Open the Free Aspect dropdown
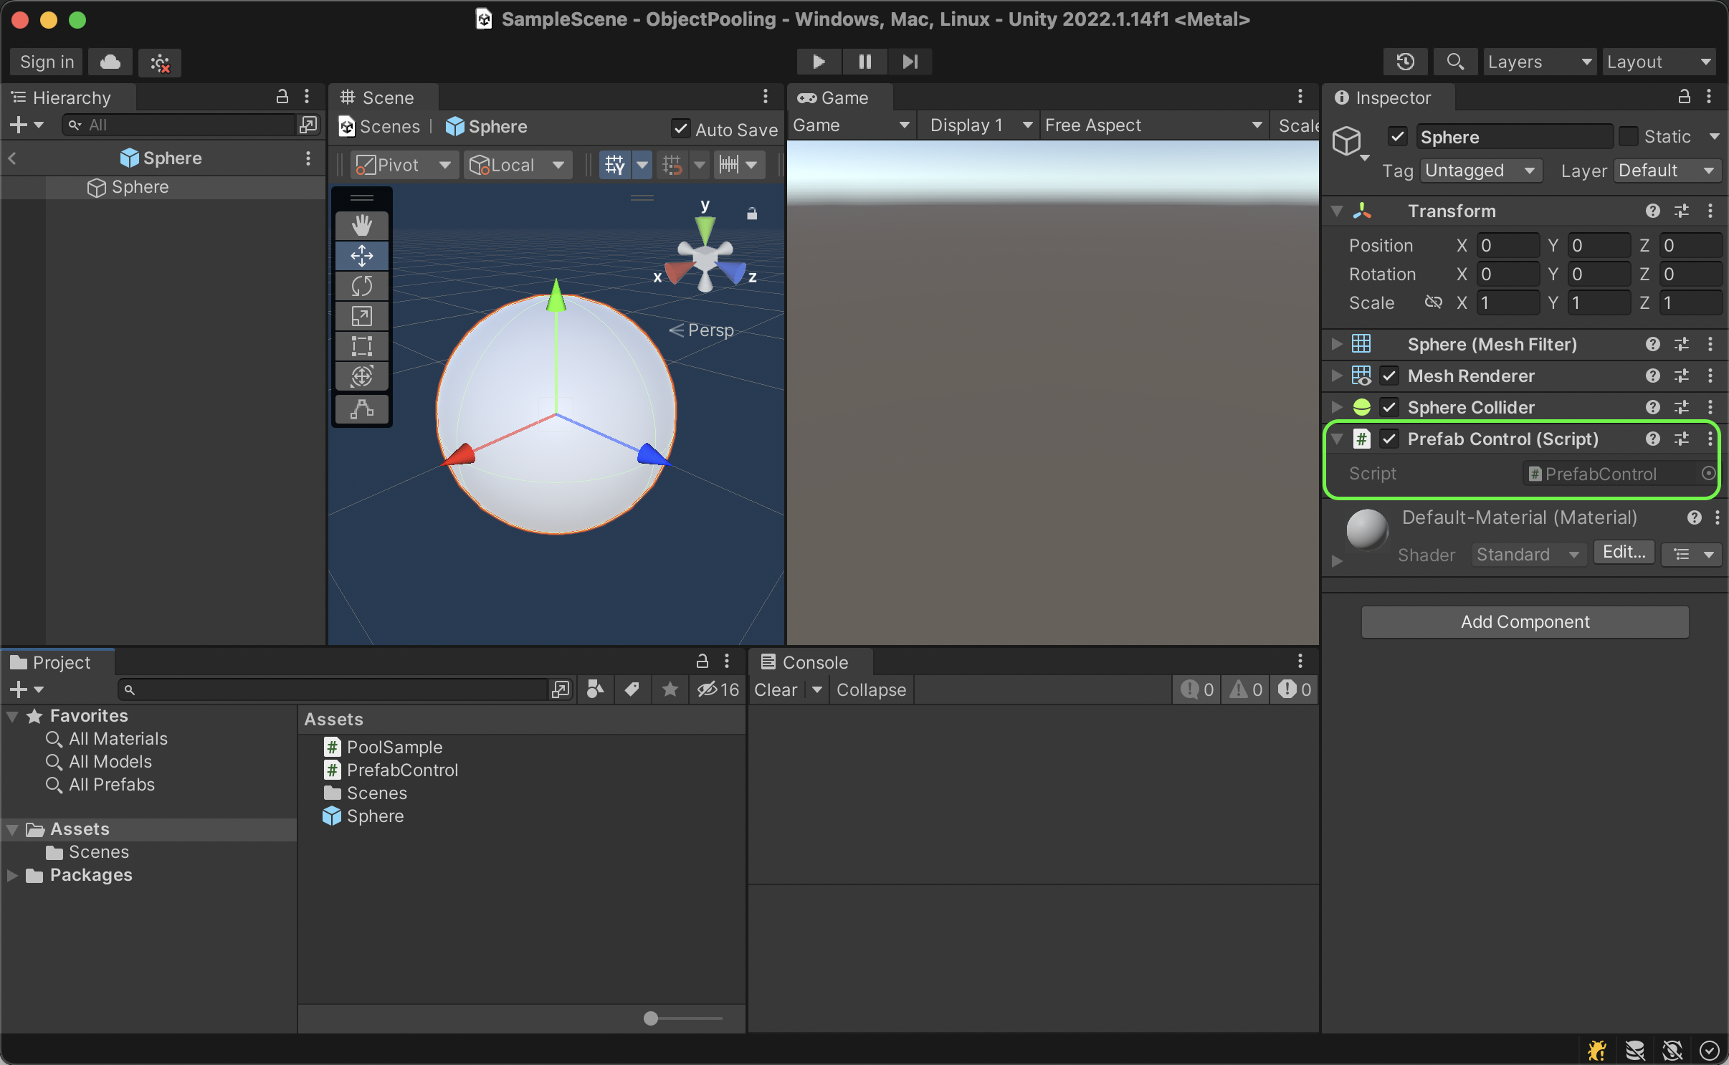The height and width of the screenshot is (1065, 1729). click(x=1152, y=125)
